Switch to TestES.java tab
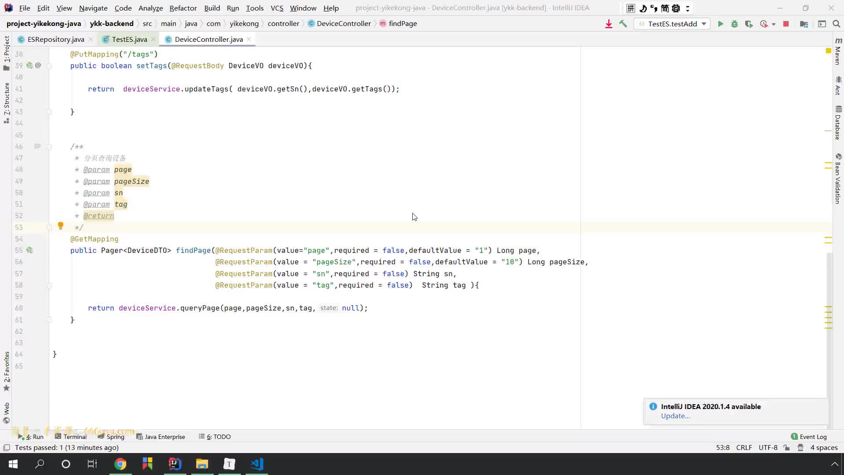The width and height of the screenshot is (844, 475). tap(129, 39)
